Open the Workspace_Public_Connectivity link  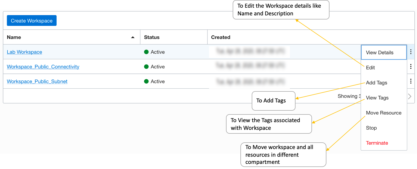[43, 67]
